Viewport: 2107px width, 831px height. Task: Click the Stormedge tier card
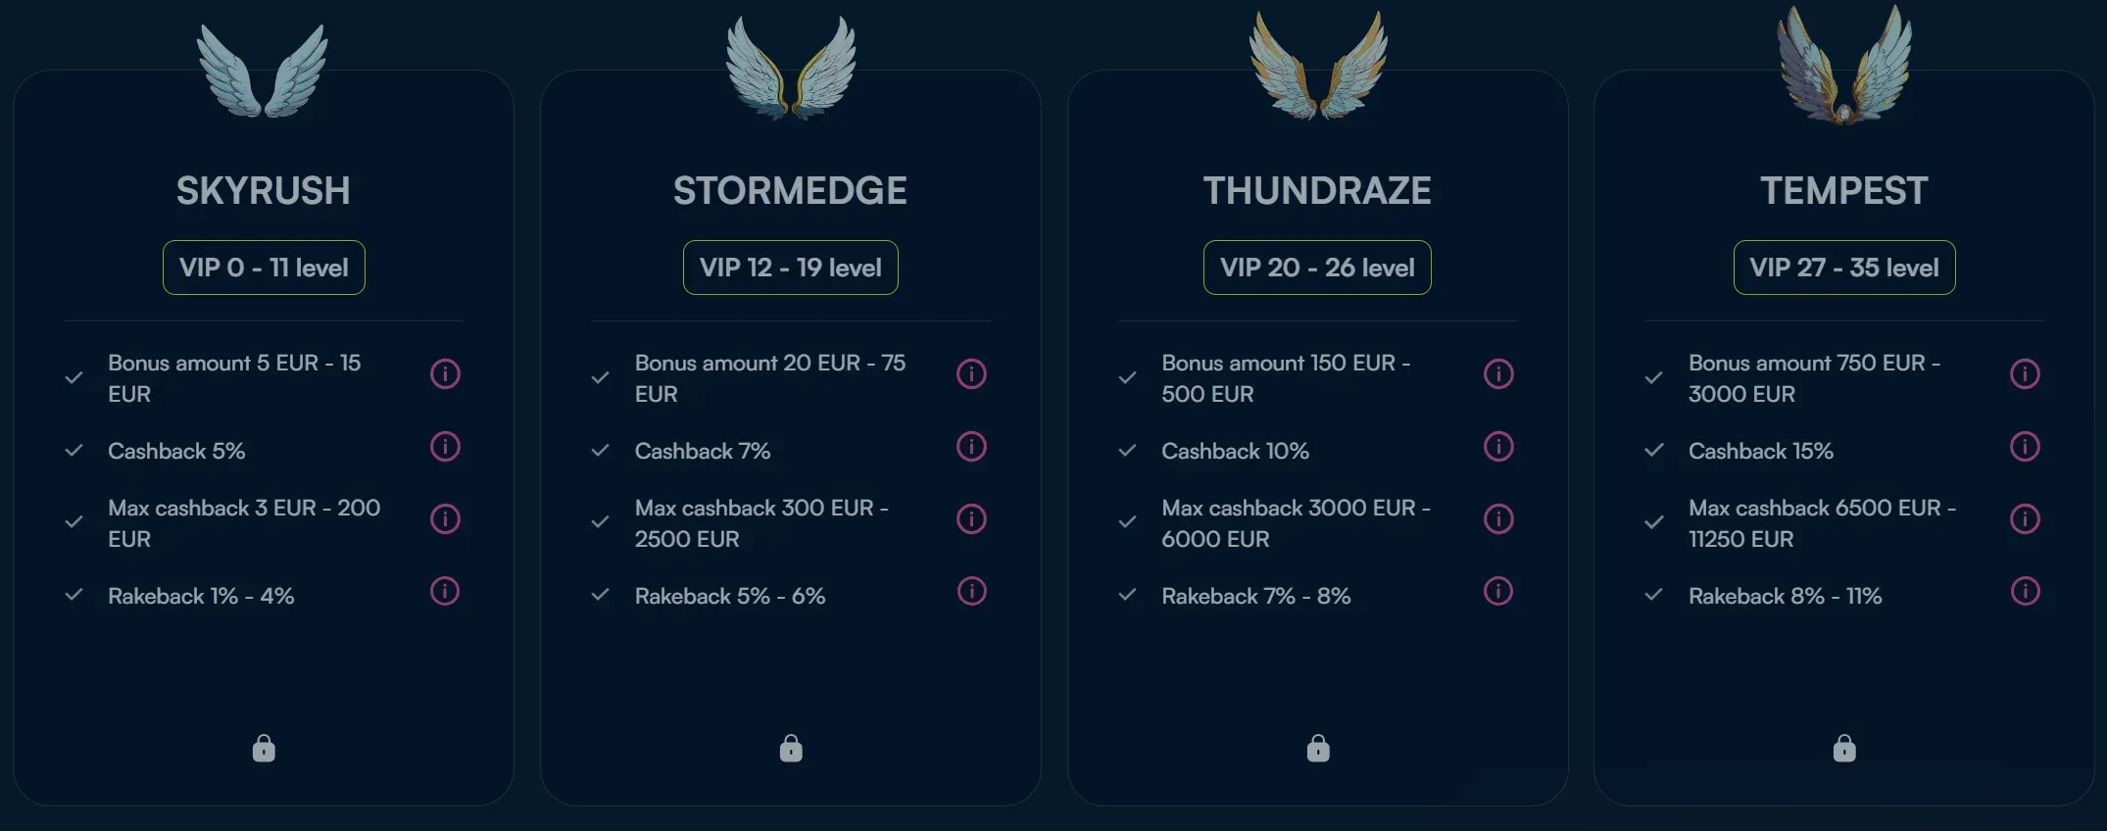coord(790,666)
